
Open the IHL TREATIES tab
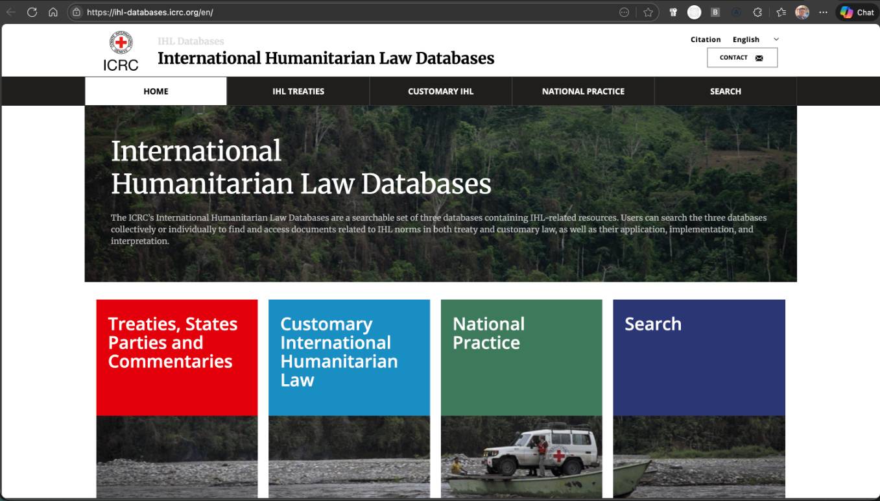[298, 92]
